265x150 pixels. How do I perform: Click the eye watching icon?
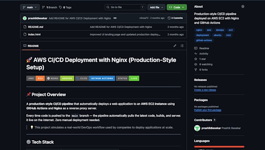(196, 64)
